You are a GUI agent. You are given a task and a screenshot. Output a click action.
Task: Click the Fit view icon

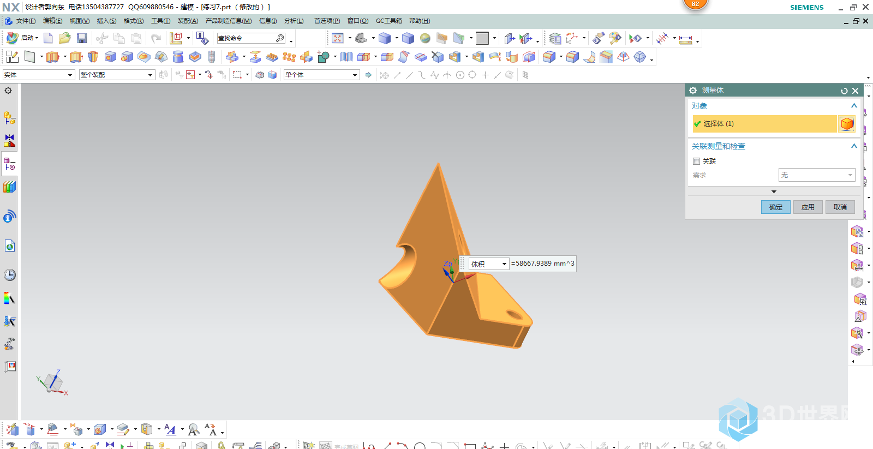[338, 38]
